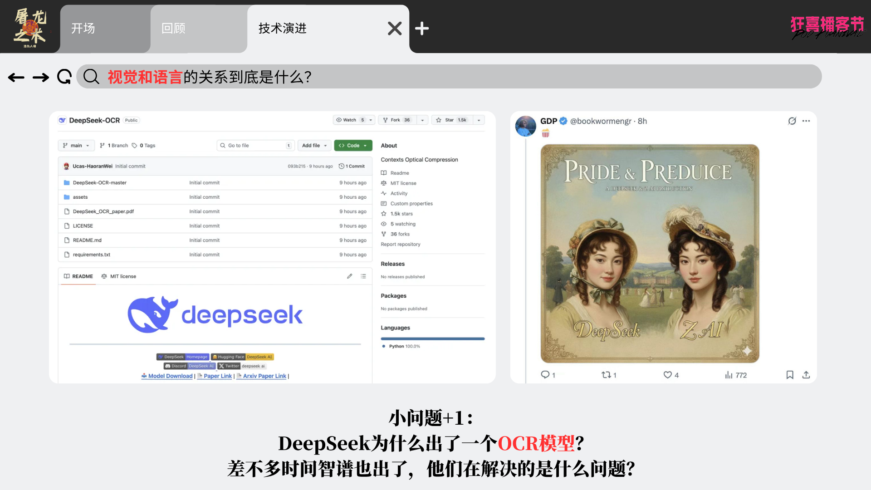871x490 pixels.
Task: Edit README with pencil icon
Action: click(350, 276)
